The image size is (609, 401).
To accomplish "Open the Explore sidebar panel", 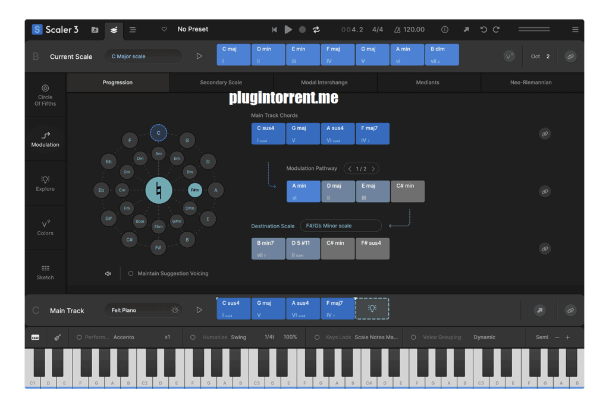I will [45, 184].
